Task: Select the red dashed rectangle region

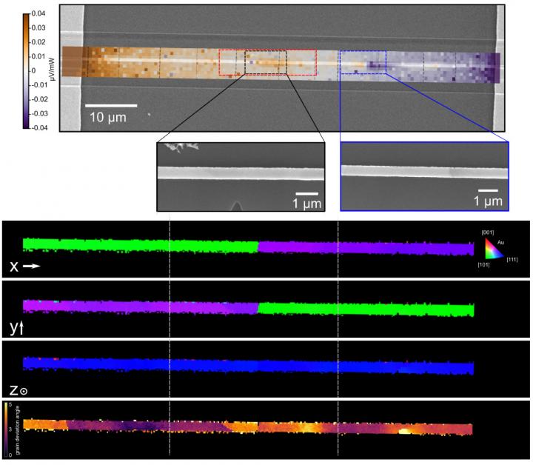Action: tap(267, 62)
